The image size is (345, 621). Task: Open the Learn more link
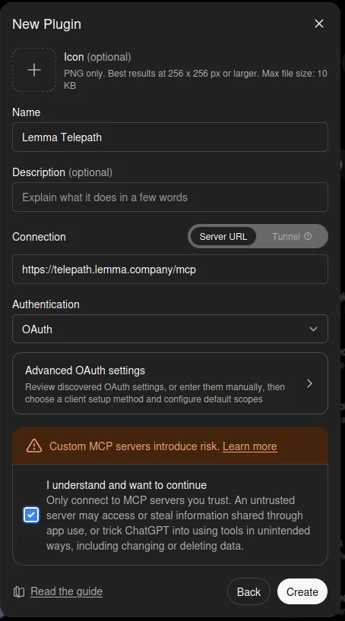tap(250, 446)
